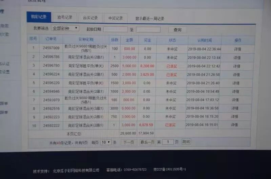Click the 3,625.00 prize amount
Screen dimensions: 271x179
pyautogui.click(x=147, y=74)
